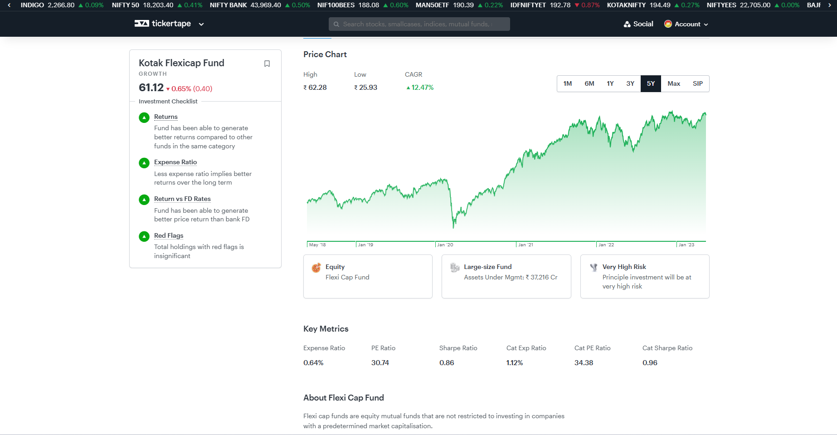Switch chart to SIP view

698,83
